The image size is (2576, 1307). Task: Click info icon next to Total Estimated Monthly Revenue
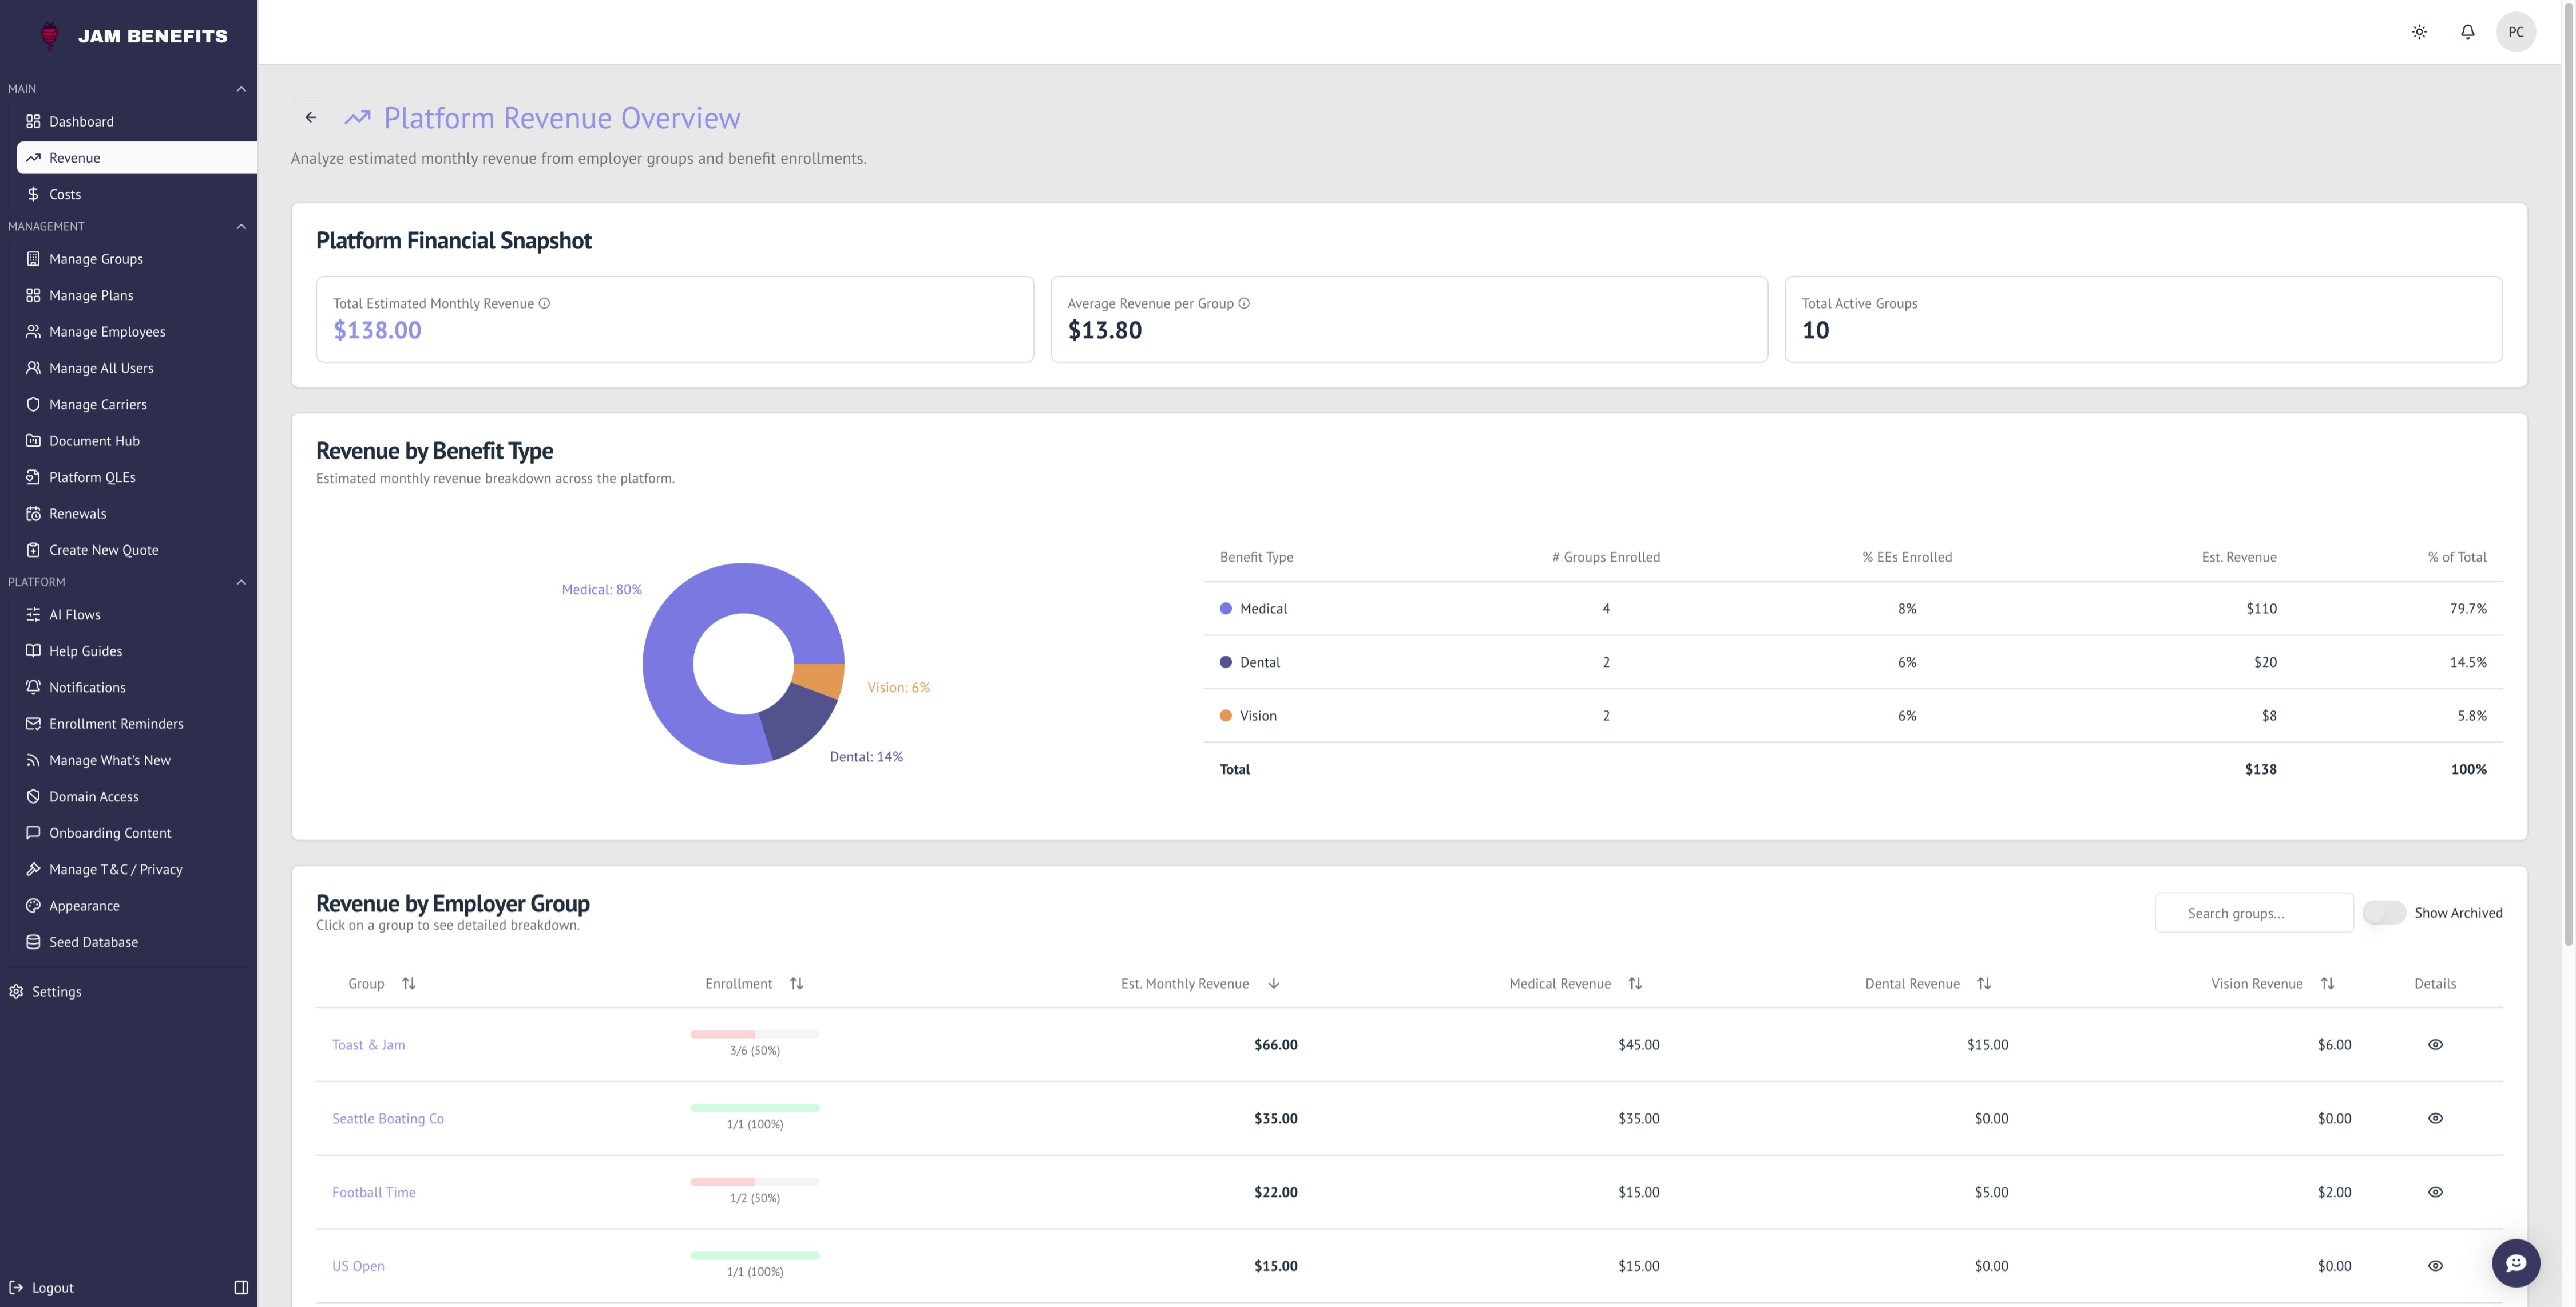(544, 303)
